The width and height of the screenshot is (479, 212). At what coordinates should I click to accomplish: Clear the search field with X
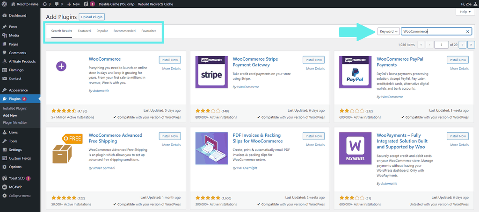467,31
